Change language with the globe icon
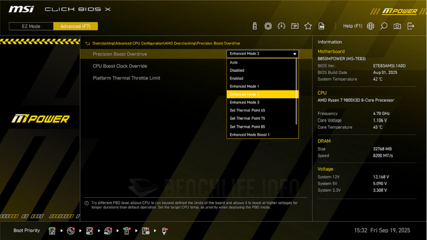 click(x=370, y=26)
